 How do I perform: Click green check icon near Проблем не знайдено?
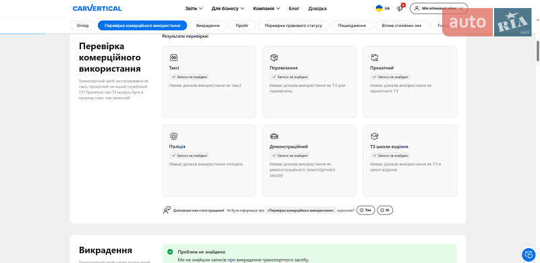170,252
